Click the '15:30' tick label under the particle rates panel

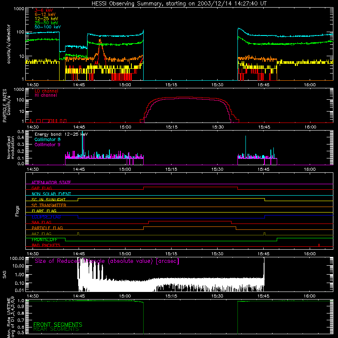(x=218, y=127)
